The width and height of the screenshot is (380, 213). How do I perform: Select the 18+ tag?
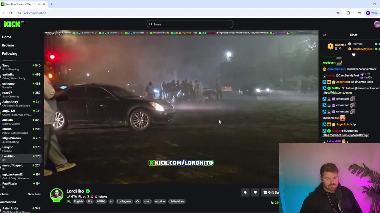coord(90,201)
